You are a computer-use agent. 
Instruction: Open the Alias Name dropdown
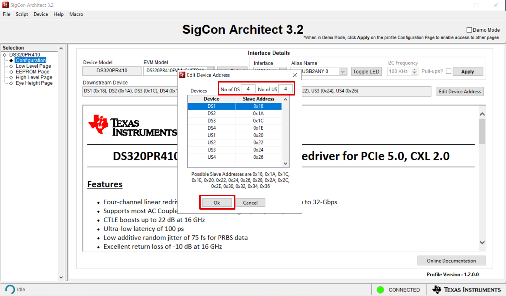click(x=343, y=72)
